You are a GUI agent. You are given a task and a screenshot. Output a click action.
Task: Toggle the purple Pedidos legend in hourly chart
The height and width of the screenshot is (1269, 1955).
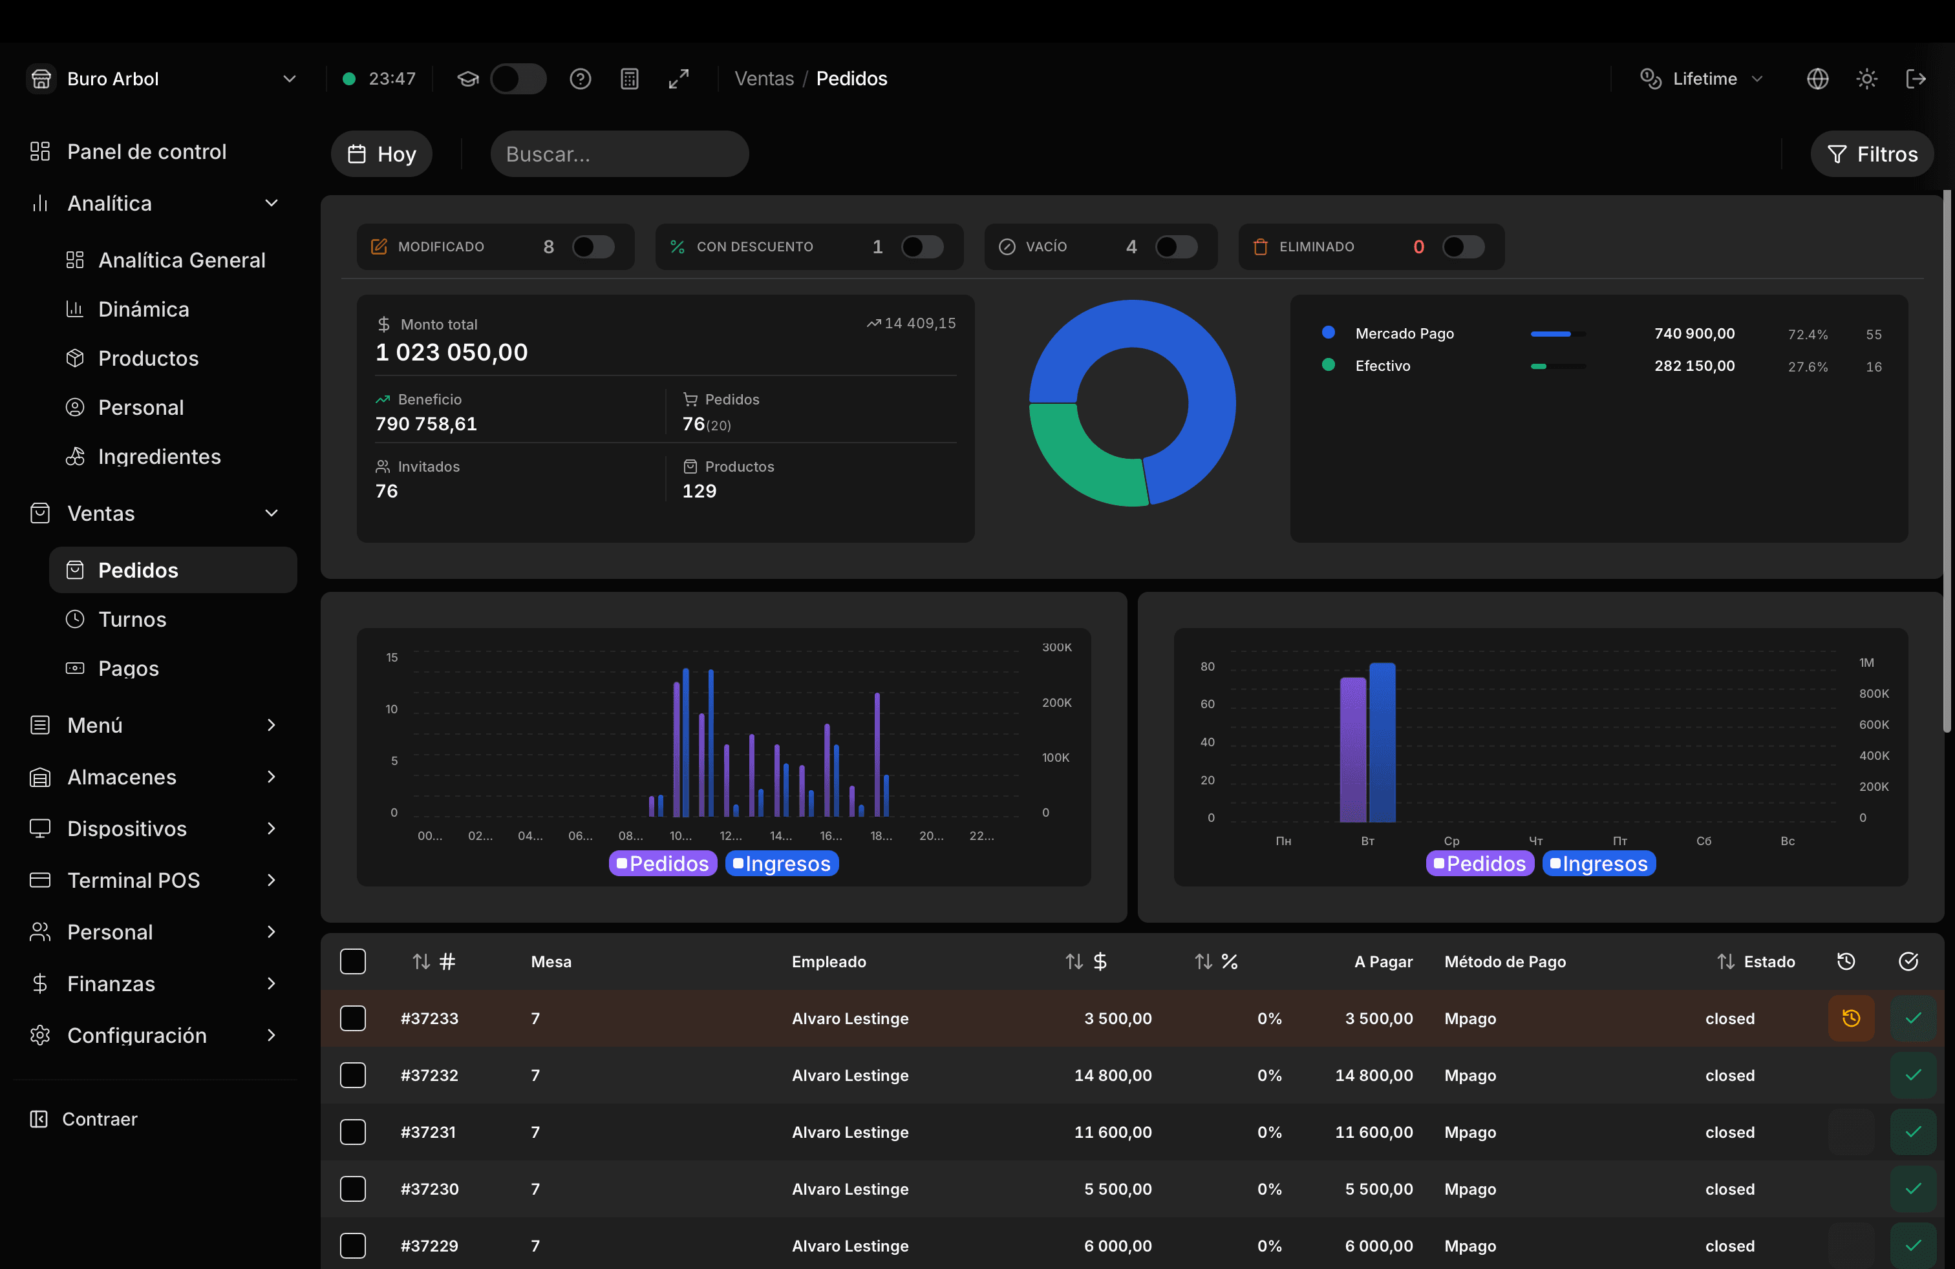[663, 863]
